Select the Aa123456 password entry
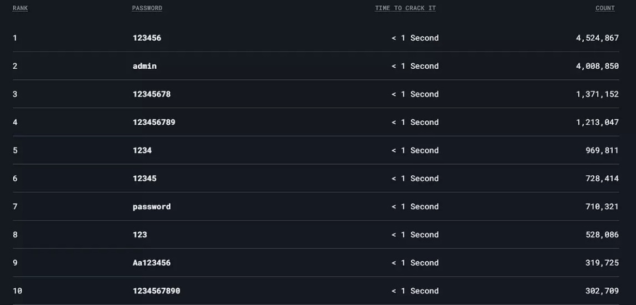The image size is (636, 305). point(152,263)
